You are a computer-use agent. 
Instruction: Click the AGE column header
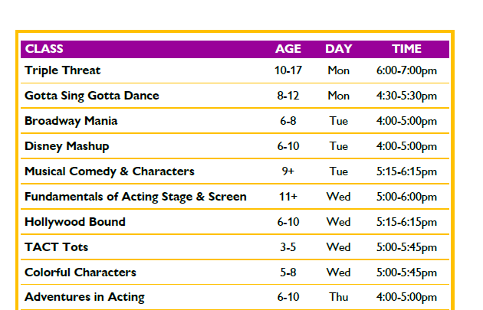click(288, 49)
